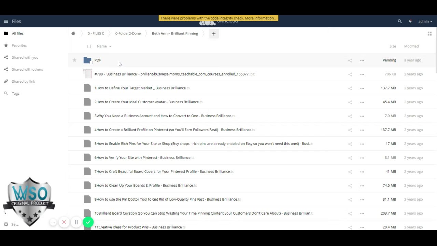Sort by Name column header

[x=102, y=46]
